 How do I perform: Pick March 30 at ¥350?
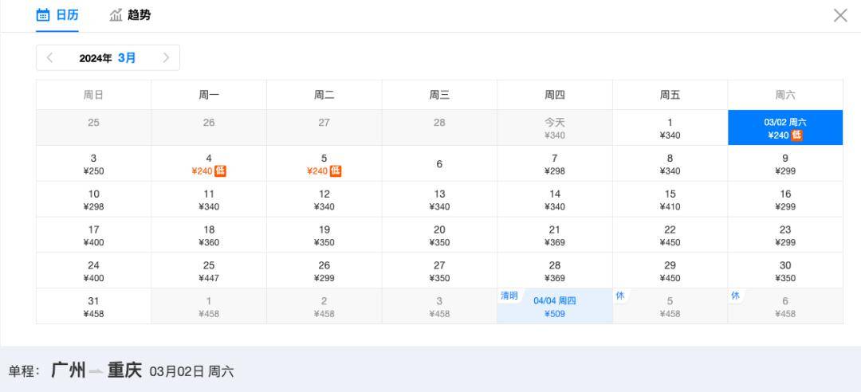point(785,271)
